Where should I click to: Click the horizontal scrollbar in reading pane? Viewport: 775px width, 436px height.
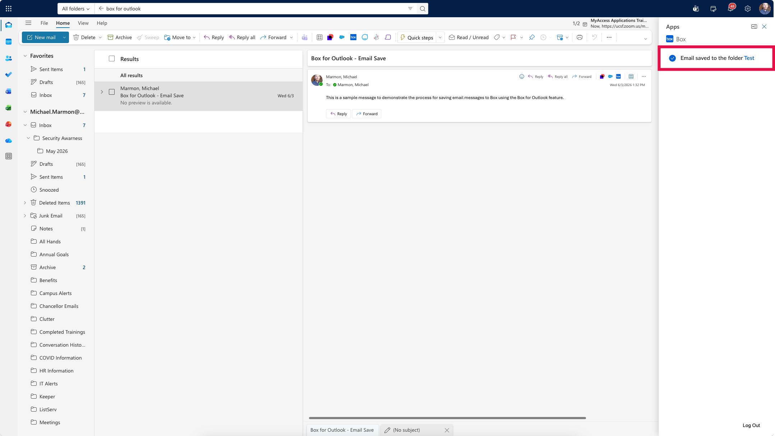tap(447, 418)
